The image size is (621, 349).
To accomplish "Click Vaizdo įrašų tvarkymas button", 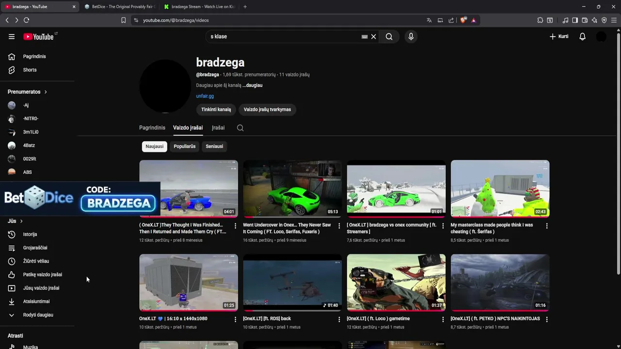I will coord(267,110).
